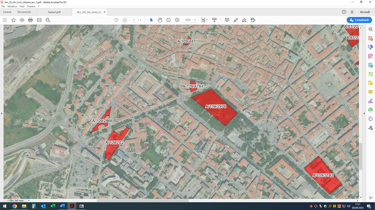Add the document to starred favorites
375x210 pixels.
[x=13, y=20]
